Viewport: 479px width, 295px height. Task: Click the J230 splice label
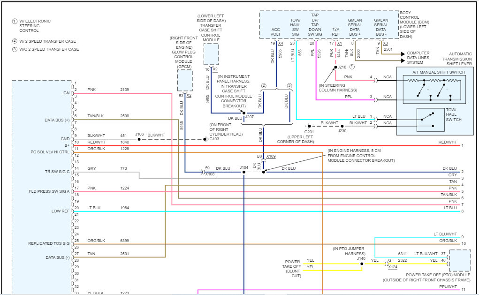coord(342,131)
